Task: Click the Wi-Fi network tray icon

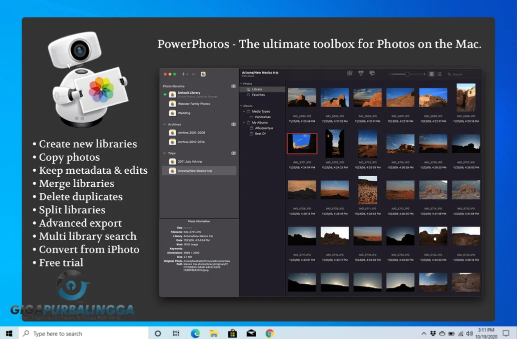Action: coord(460,333)
